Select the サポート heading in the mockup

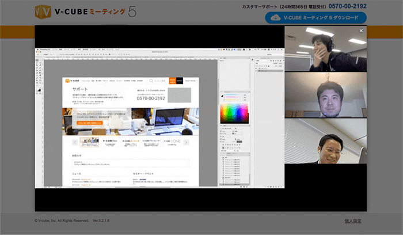point(80,89)
